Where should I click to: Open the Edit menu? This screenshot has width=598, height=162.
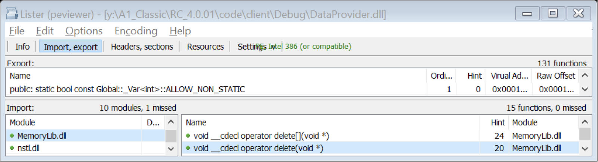44,31
